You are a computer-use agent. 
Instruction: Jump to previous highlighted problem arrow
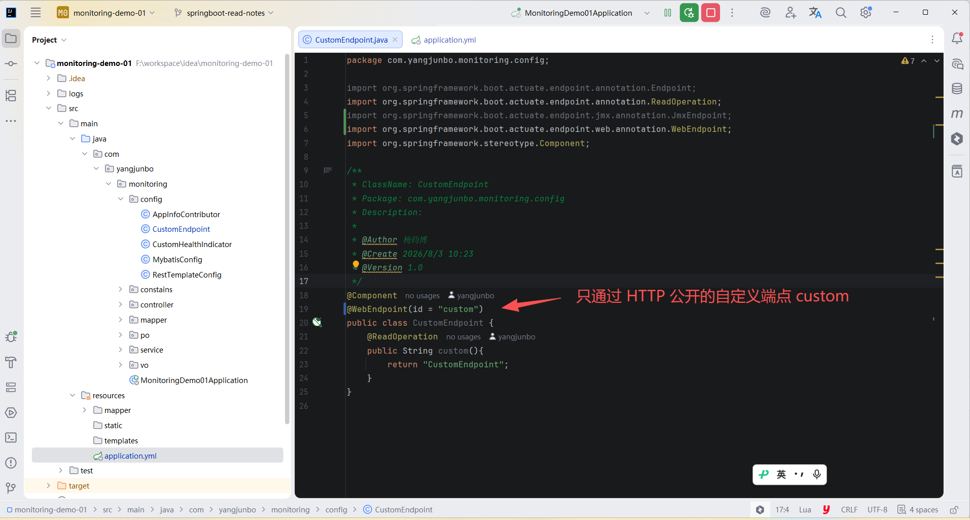tap(924, 61)
